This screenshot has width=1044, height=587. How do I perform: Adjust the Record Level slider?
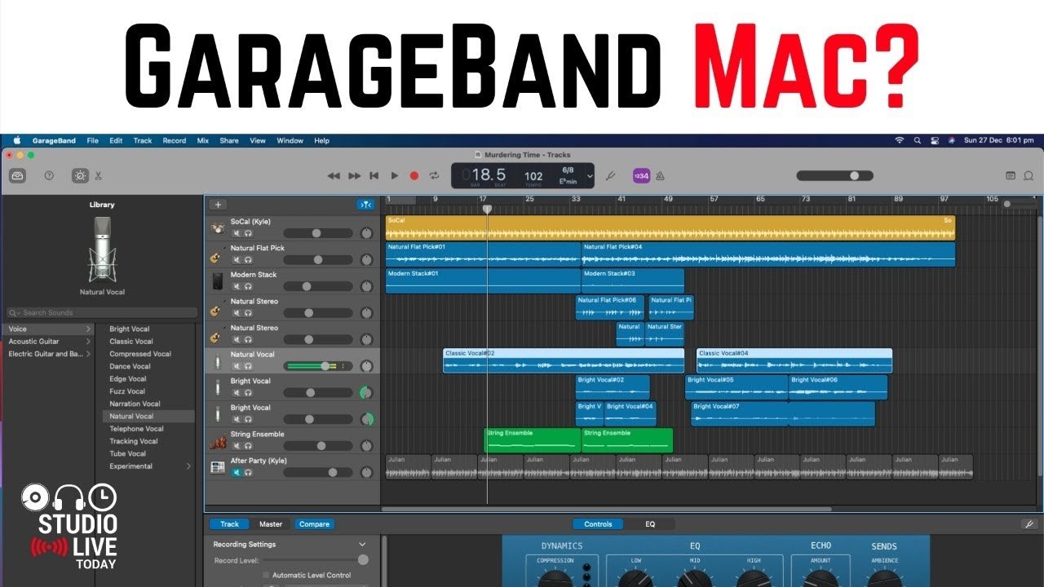pyautogui.click(x=315, y=560)
